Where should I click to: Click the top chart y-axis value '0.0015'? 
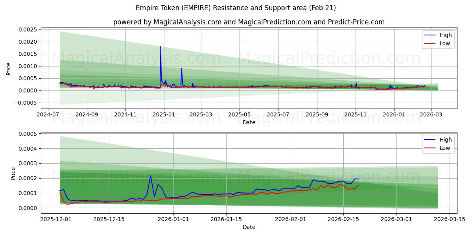click(28, 54)
